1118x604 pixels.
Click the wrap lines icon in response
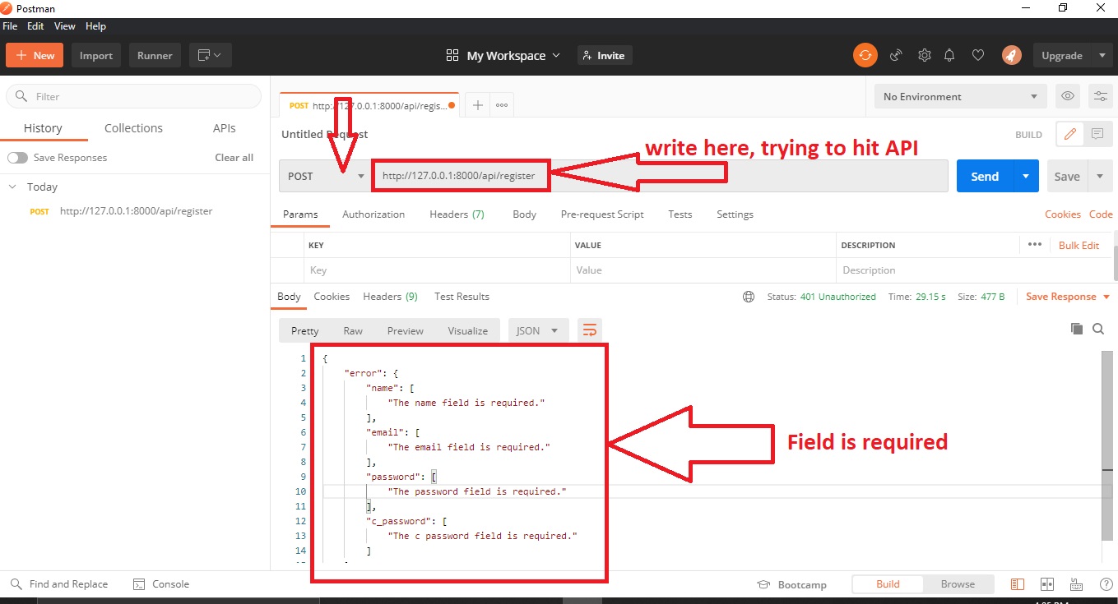590,330
